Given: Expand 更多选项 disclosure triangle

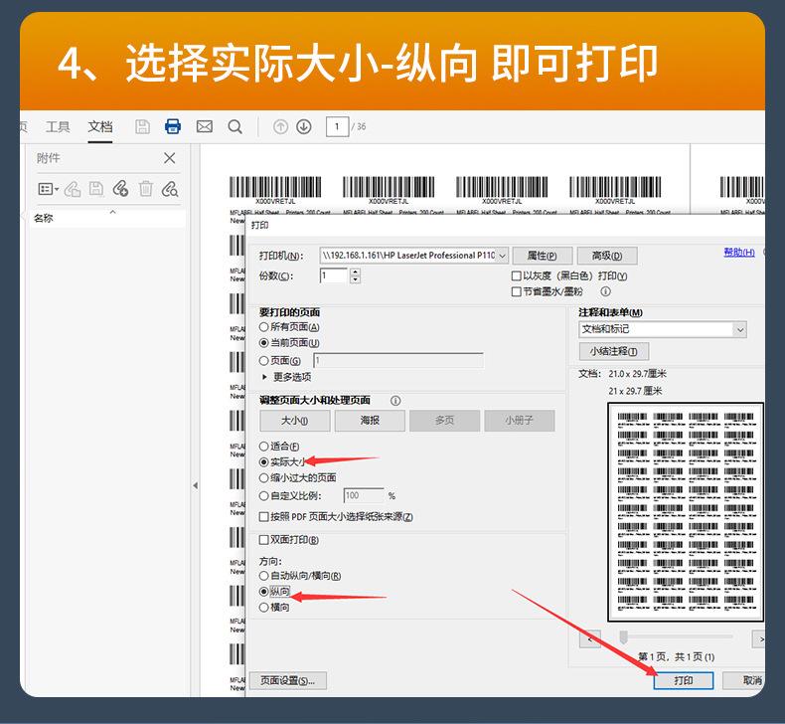Looking at the screenshot, I should pyautogui.click(x=265, y=377).
